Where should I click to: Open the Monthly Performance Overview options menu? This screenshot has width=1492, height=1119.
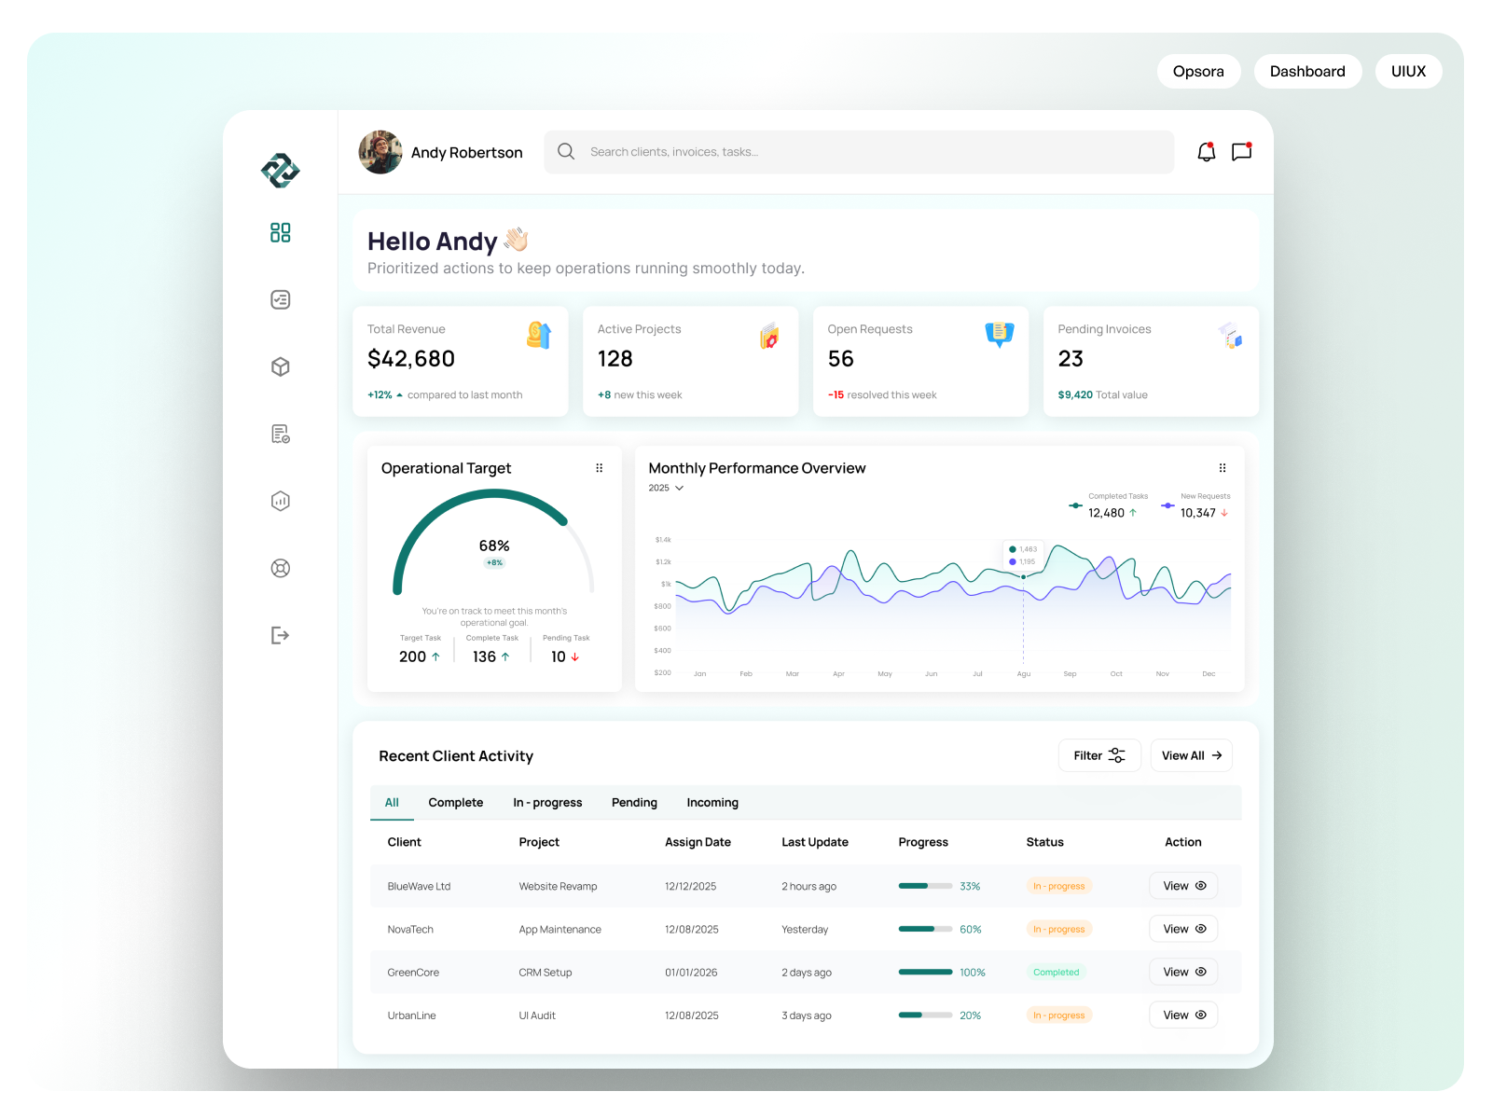point(1223,467)
